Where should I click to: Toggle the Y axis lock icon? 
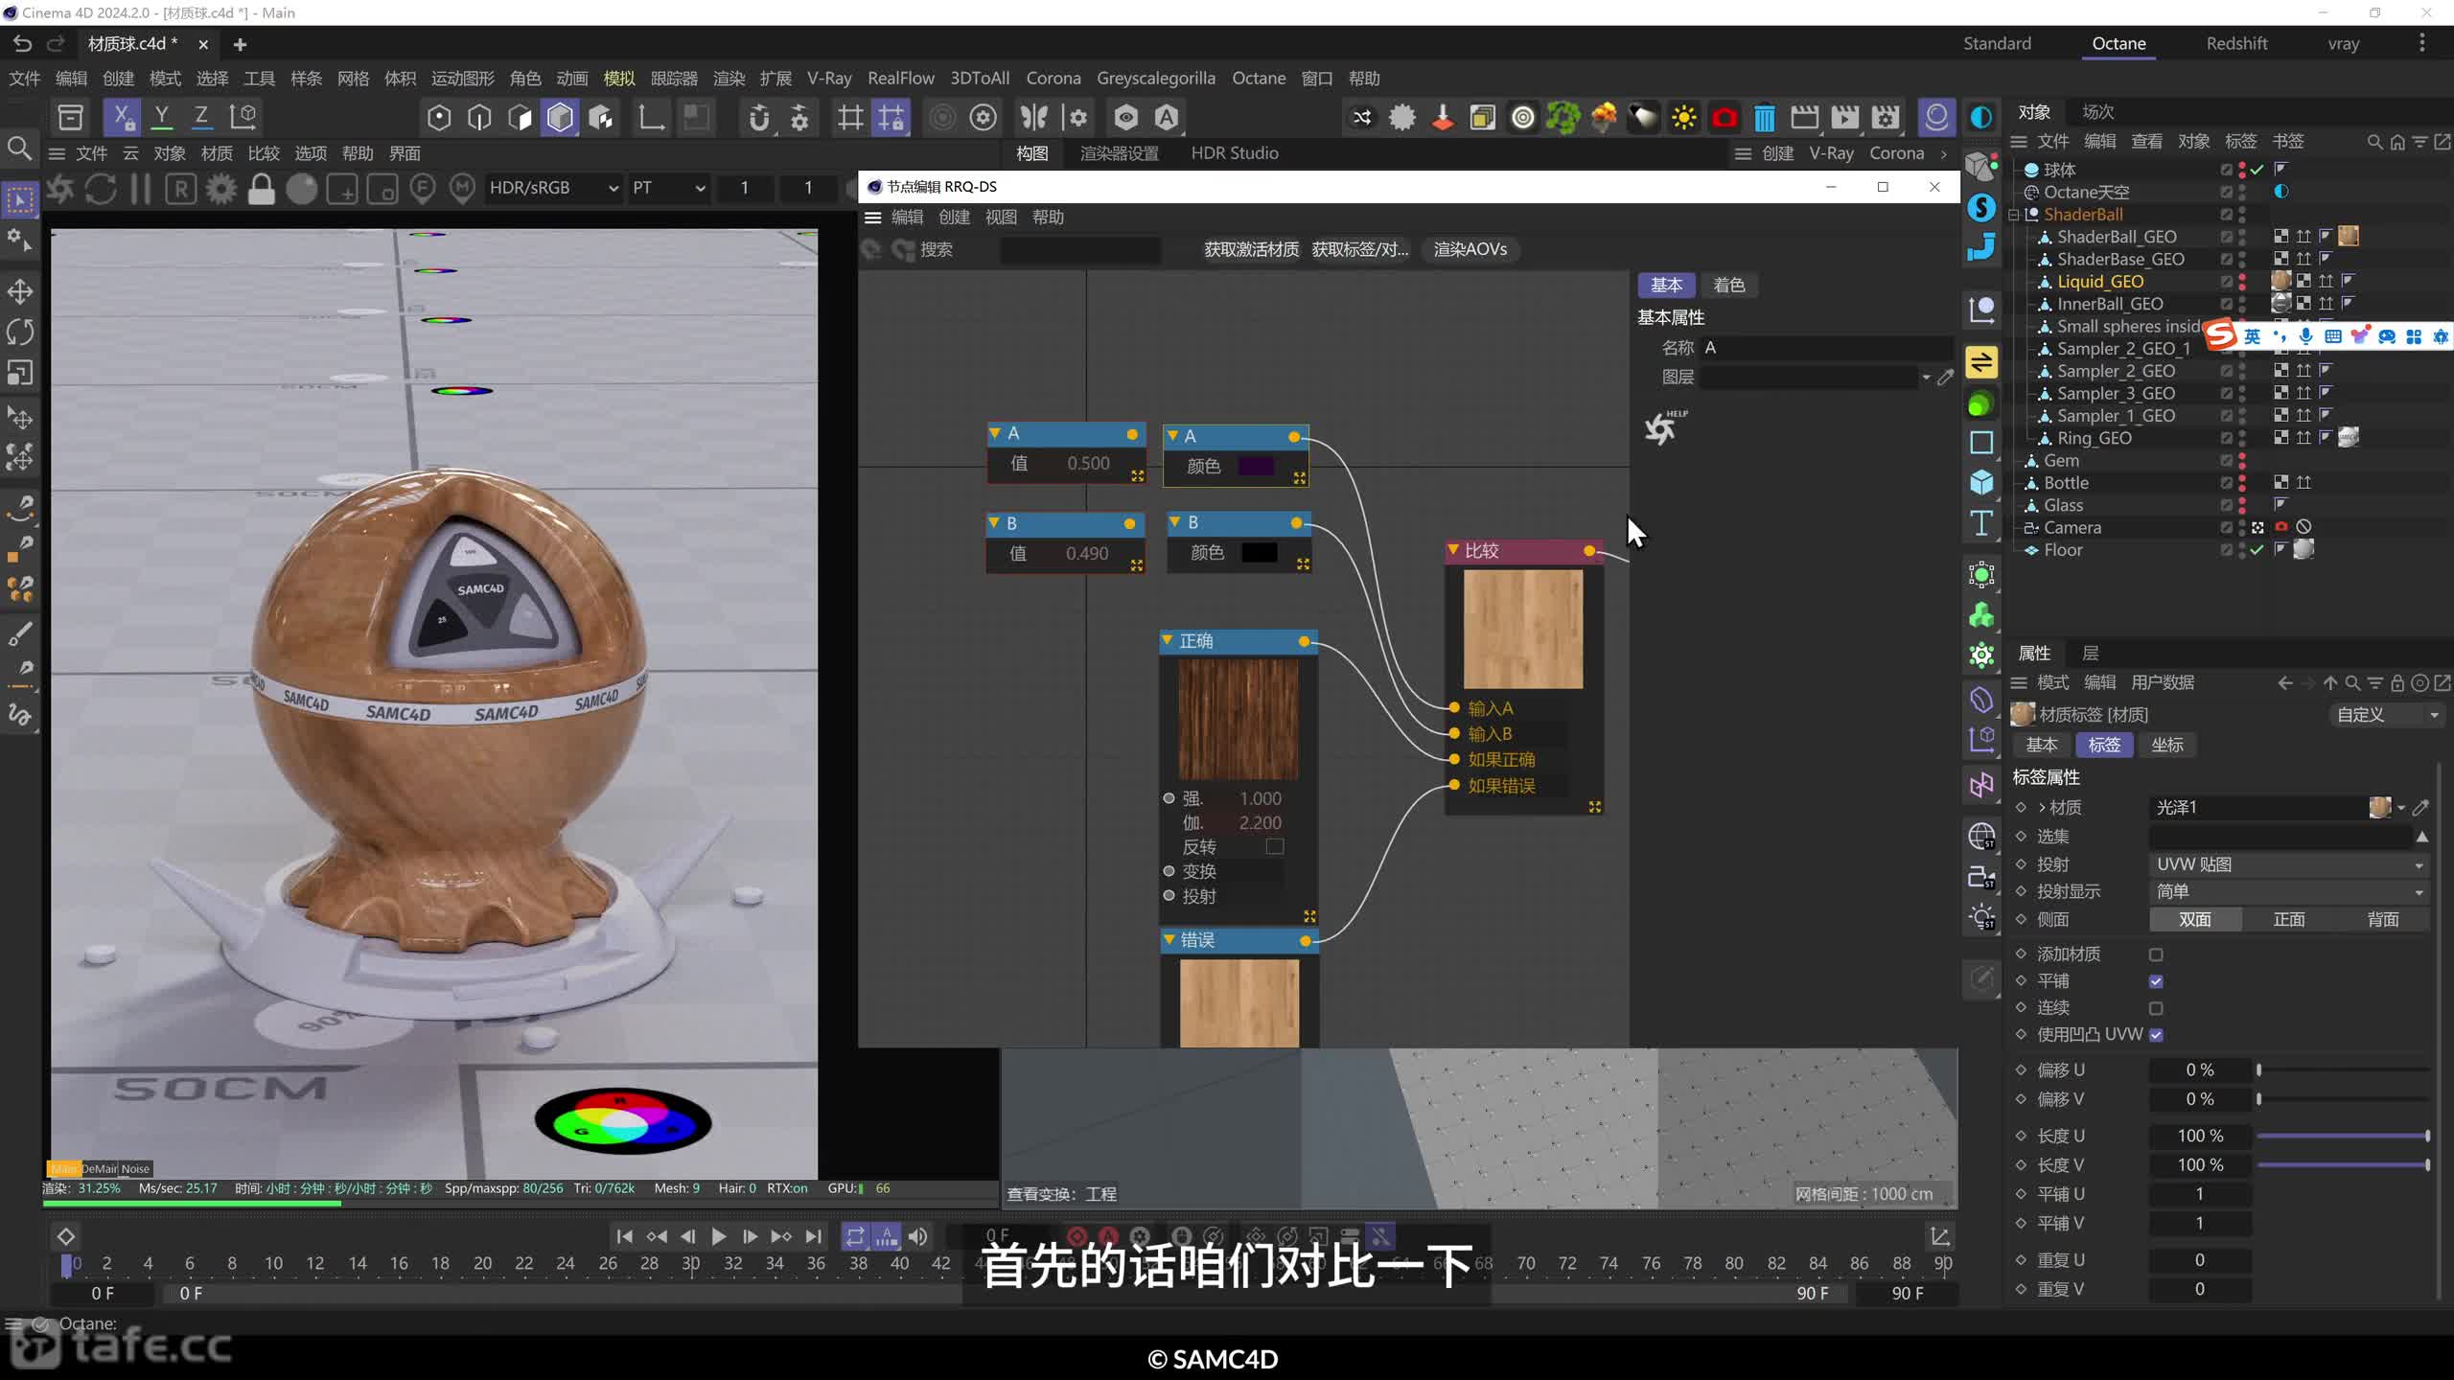pyautogui.click(x=162, y=117)
